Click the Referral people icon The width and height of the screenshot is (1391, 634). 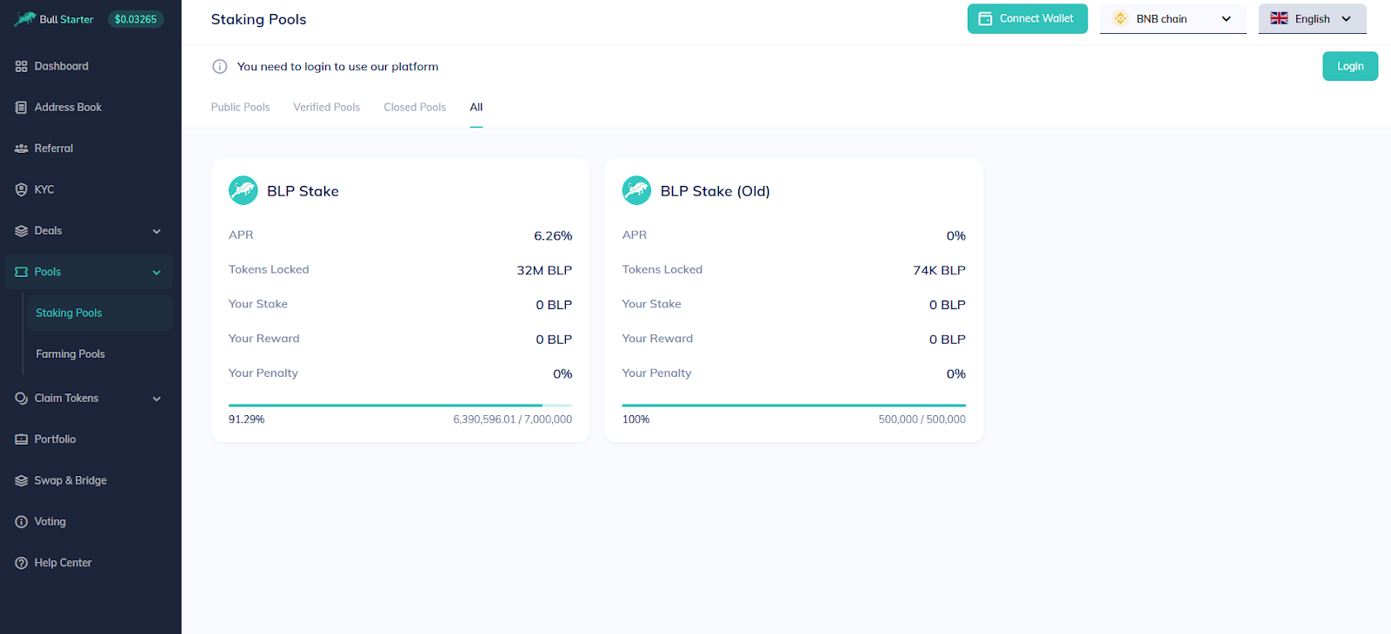pos(22,149)
